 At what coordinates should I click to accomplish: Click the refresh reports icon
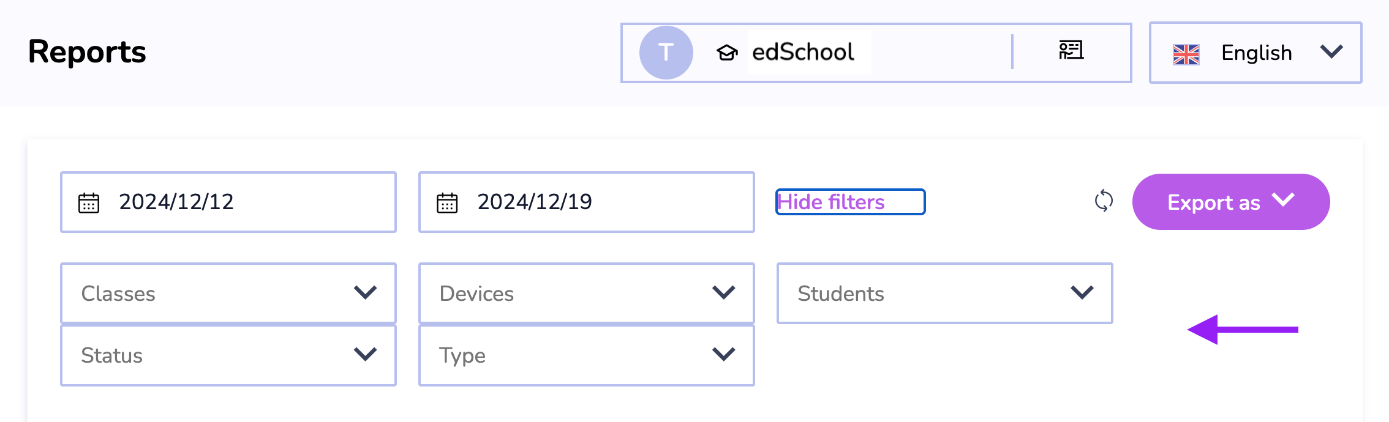(x=1104, y=201)
